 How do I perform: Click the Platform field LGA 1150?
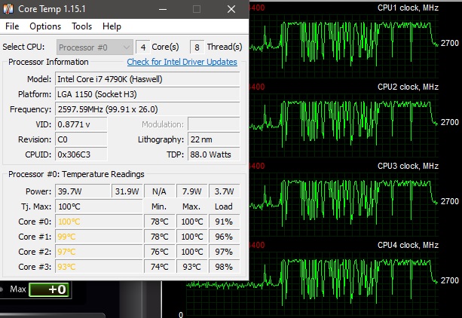click(147, 94)
